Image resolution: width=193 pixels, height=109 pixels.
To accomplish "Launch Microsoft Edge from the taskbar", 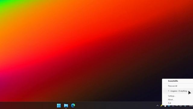I will [x=73, y=106].
